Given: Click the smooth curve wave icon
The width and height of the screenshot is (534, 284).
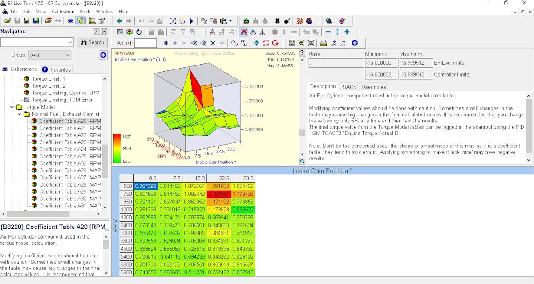Looking at the screenshot, I should pos(234,43).
